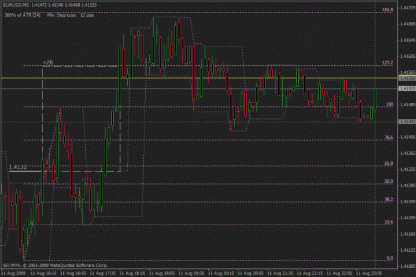Viewport: 416px width, 277px height.
Task: Click the current price tag 1.41525
Action: tap(407, 89)
